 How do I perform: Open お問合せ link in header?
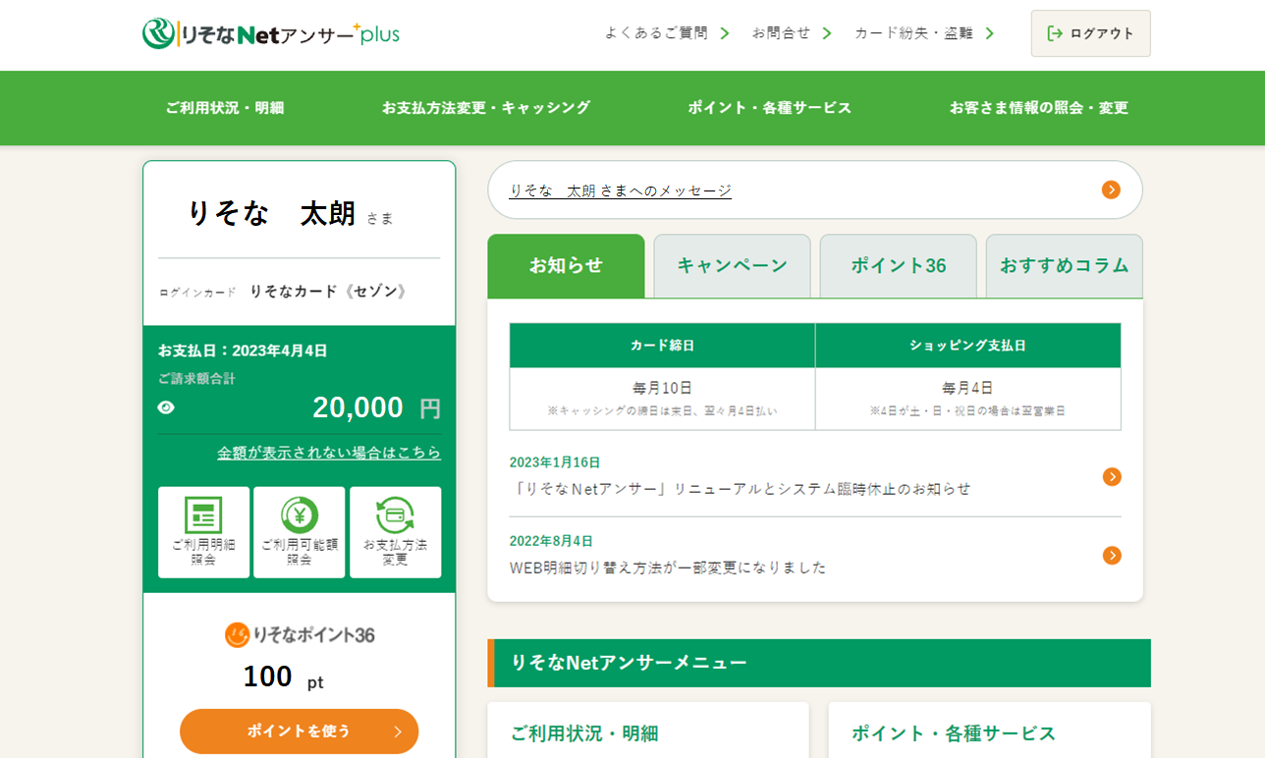782,33
